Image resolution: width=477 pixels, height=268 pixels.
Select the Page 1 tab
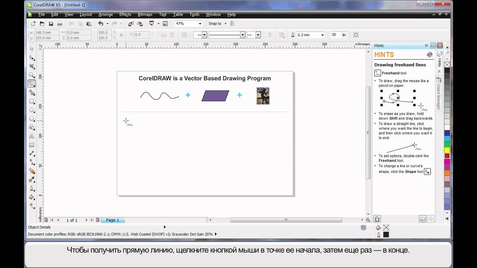click(x=113, y=220)
